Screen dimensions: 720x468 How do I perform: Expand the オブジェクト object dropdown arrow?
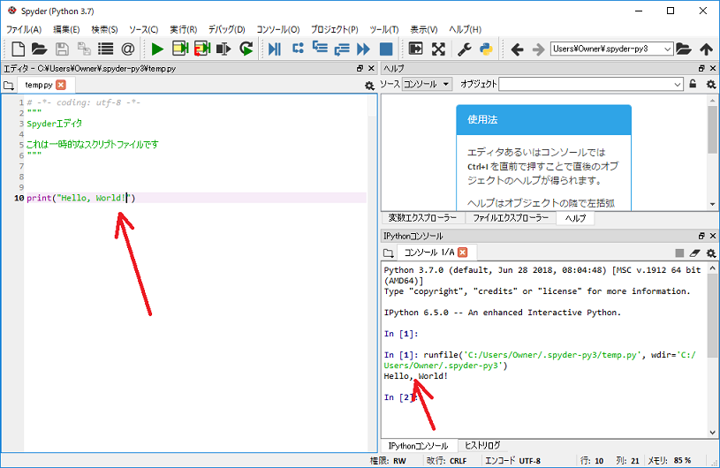[678, 85]
